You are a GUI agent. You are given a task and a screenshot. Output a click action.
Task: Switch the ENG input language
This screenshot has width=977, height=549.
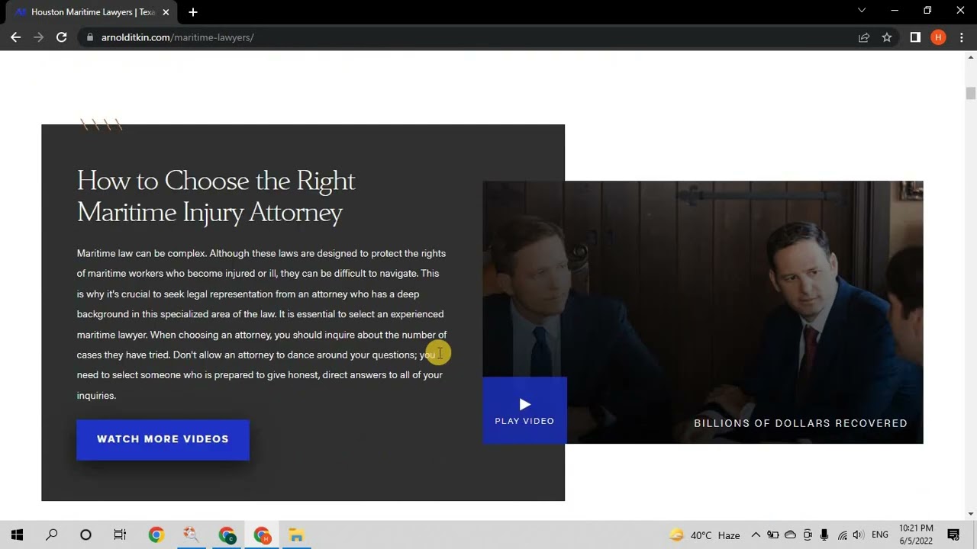879,535
